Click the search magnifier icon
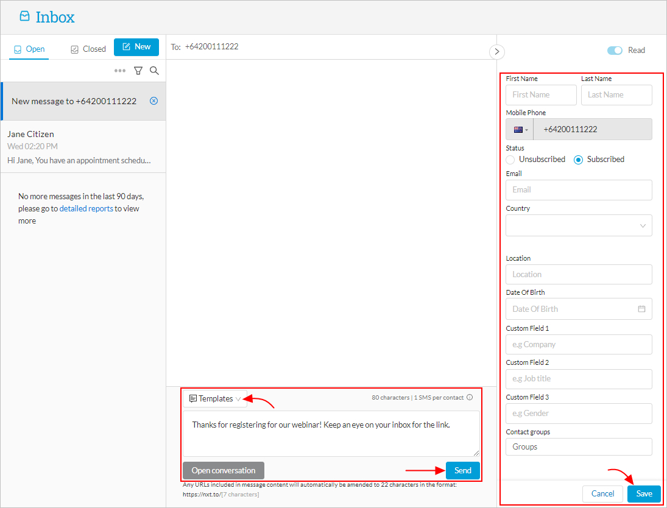667x508 pixels. (154, 71)
